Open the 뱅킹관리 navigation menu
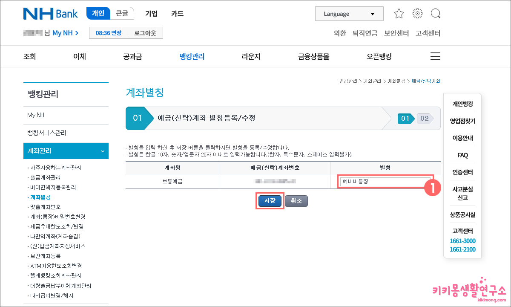The height and width of the screenshot is (307, 511). click(192, 56)
